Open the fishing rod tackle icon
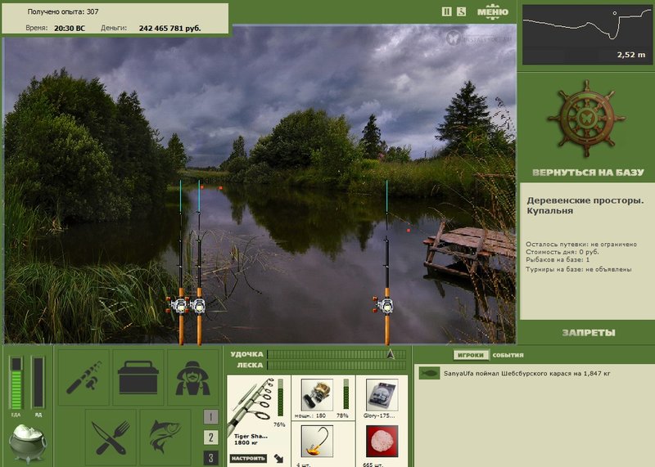Screen dimensions: 655x467 tap(84, 378)
